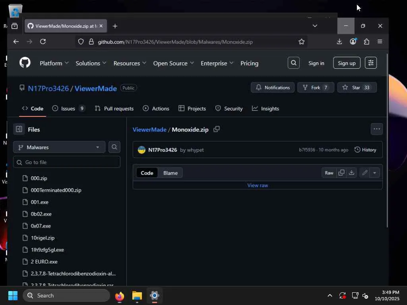The height and width of the screenshot is (305, 407).
Task: Click the pencil edit file icon
Action: tap(365, 173)
